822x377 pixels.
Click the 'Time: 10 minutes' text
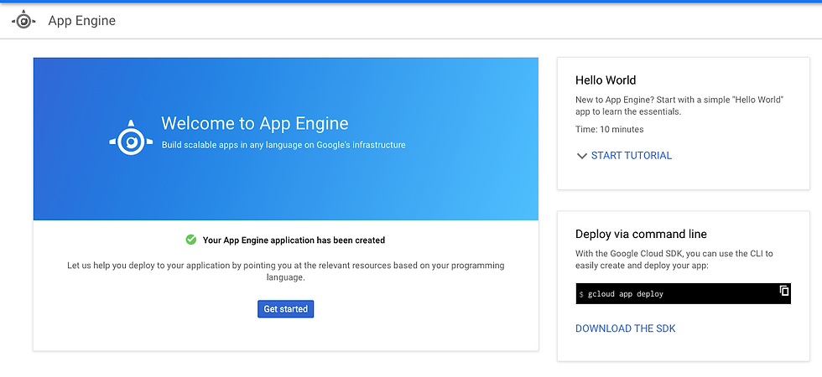(610, 129)
